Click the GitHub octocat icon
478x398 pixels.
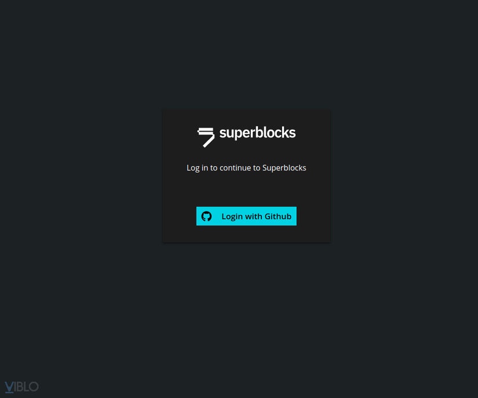tap(206, 216)
